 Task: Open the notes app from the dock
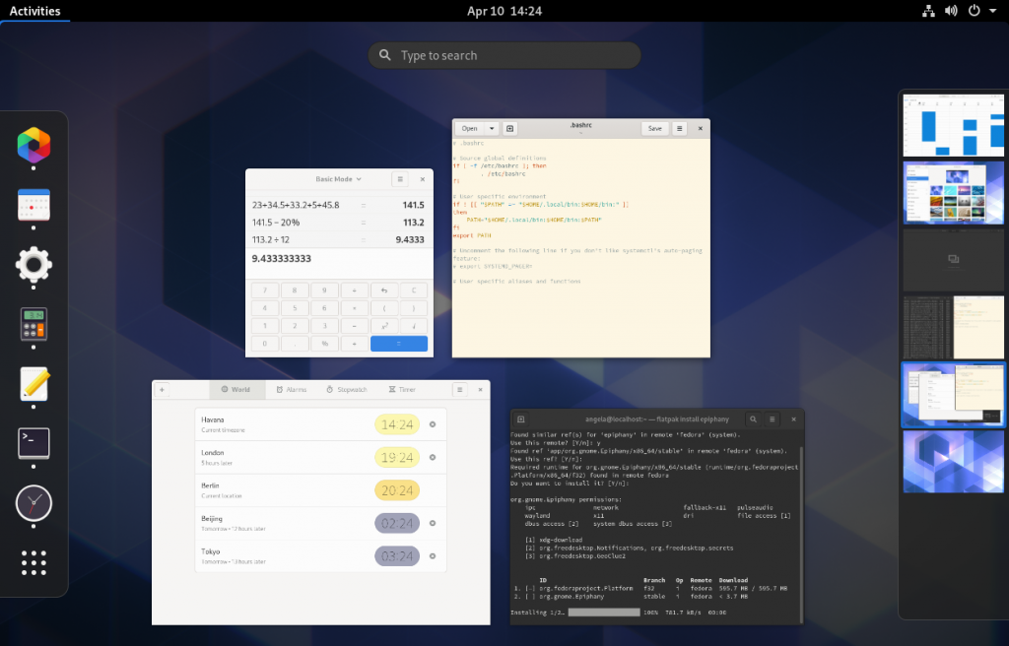(33, 385)
